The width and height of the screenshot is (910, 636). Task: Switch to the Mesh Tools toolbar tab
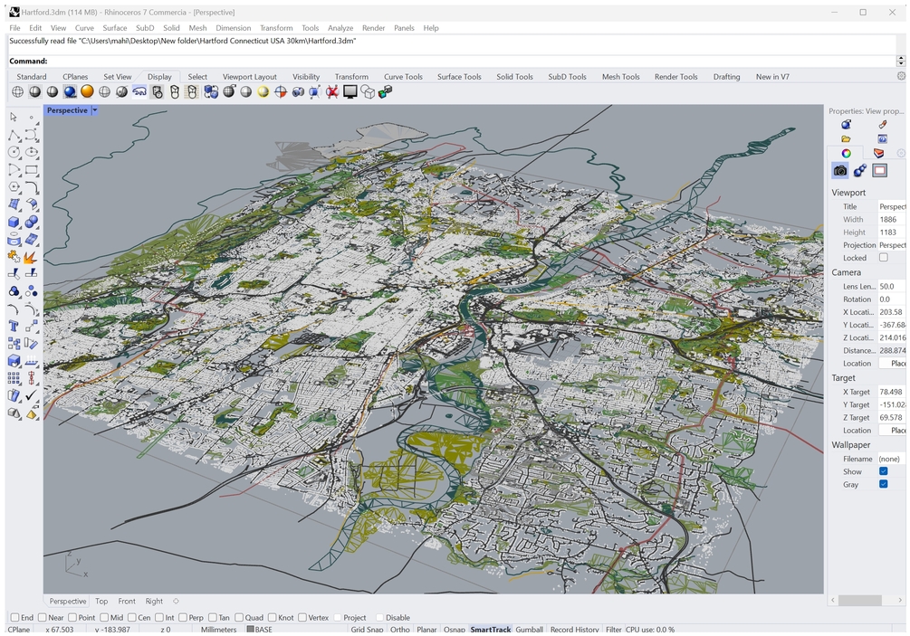(620, 77)
